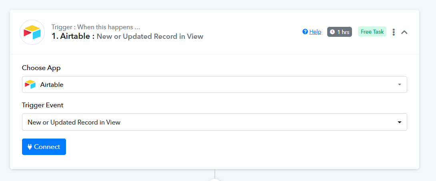Click the 1 hrs polling interval badge

pos(340,32)
